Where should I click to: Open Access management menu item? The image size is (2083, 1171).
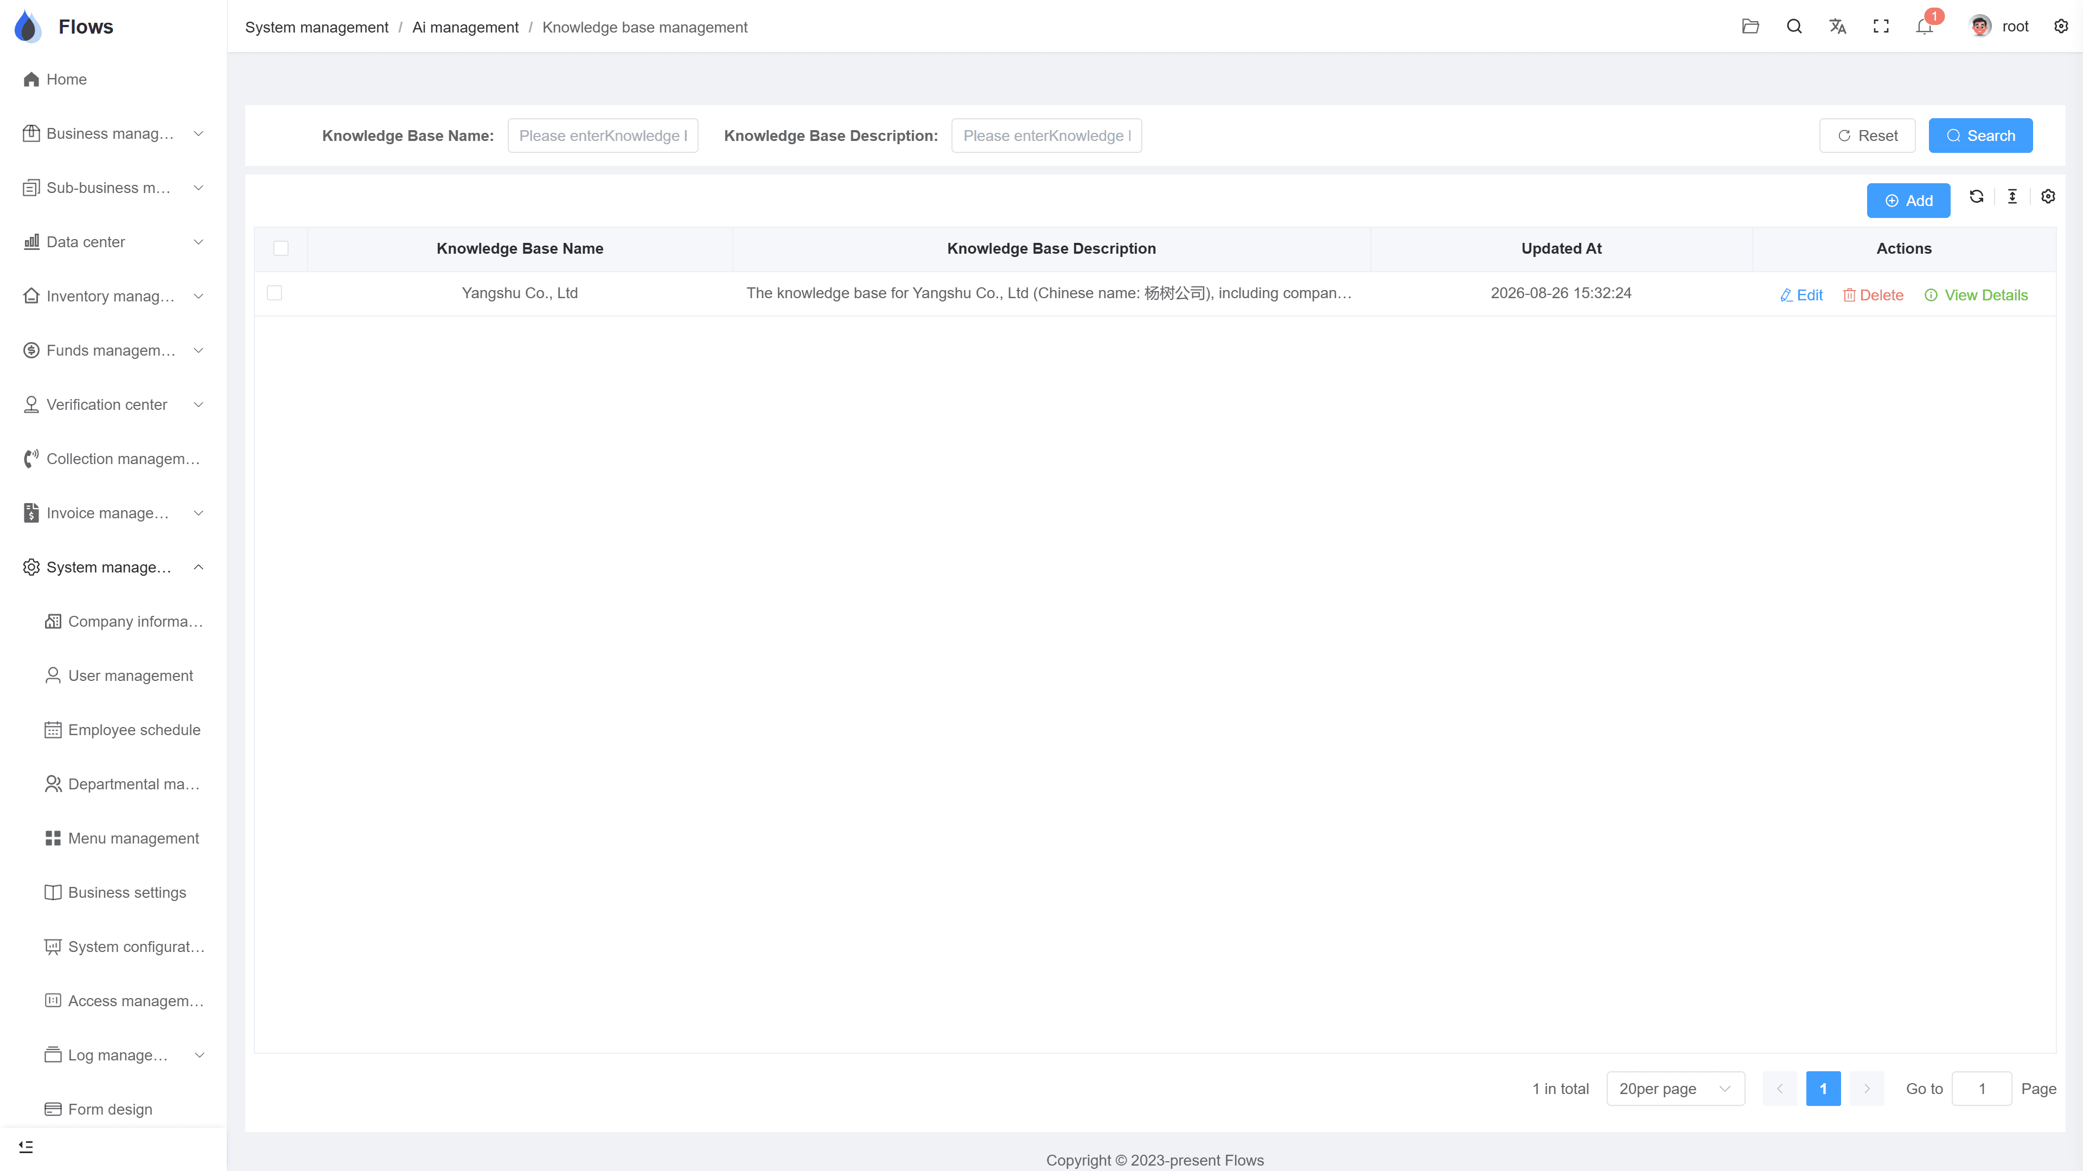113,1000
